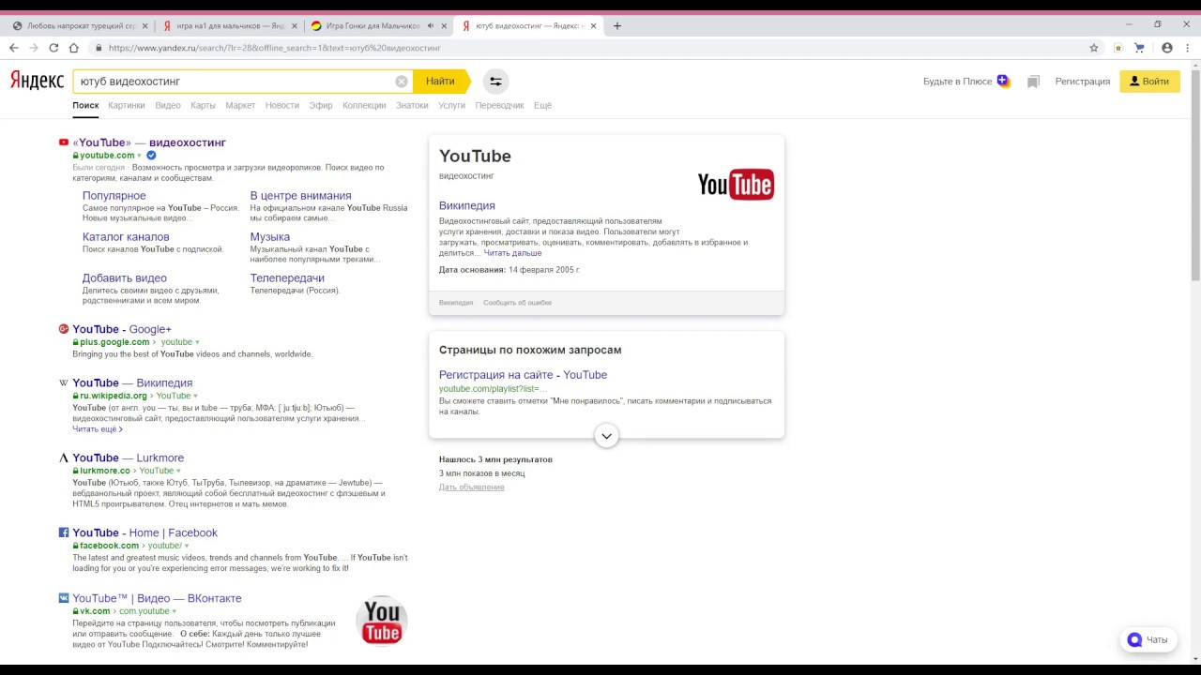The height and width of the screenshot is (675, 1201).
Task: Open the 'Каталог каналов' sitelink
Action: click(x=126, y=237)
